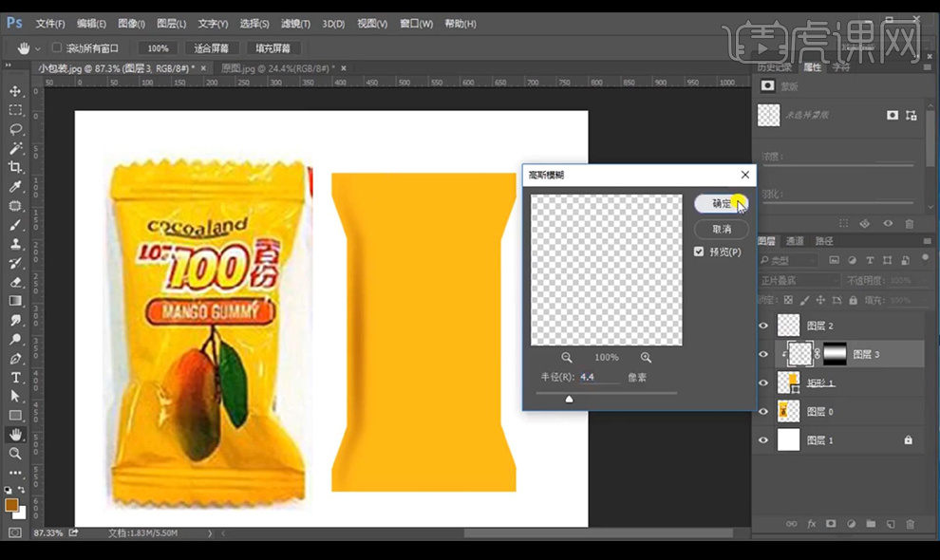Select the Crop tool
This screenshot has height=560, width=940.
[15, 167]
